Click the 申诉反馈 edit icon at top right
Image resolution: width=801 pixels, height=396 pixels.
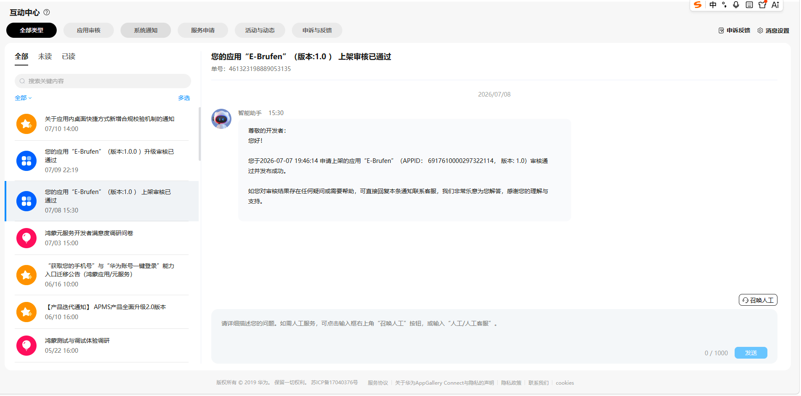pyautogui.click(x=721, y=30)
